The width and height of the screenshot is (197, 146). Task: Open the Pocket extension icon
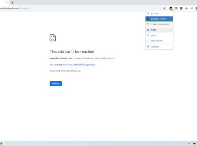[176, 9]
